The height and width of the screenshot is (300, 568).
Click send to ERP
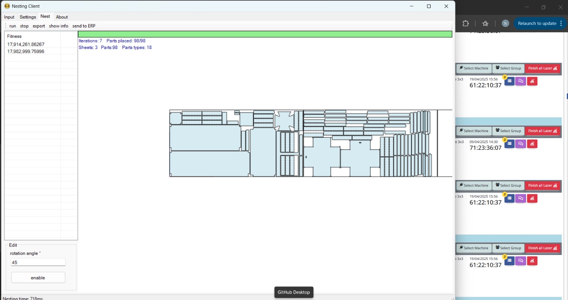84,26
